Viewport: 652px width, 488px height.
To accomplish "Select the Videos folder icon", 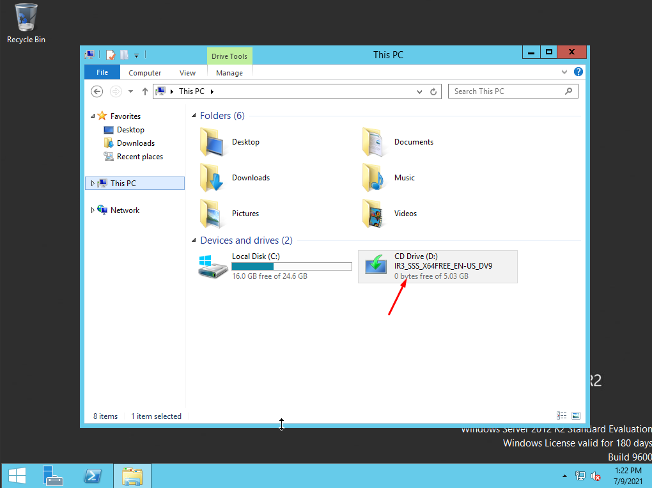I will (x=374, y=214).
